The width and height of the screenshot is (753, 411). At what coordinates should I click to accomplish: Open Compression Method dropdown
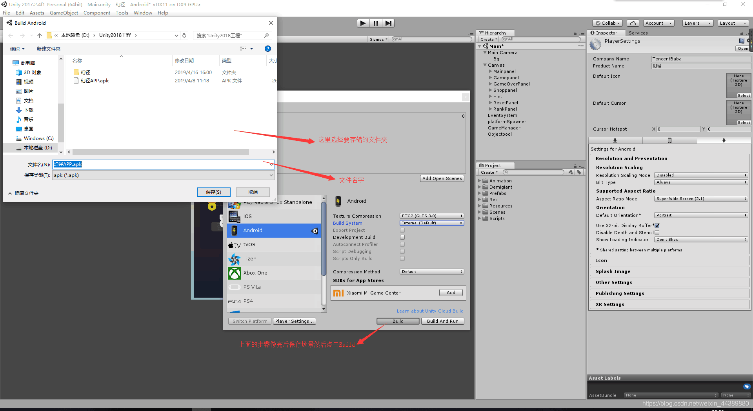pos(432,272)
